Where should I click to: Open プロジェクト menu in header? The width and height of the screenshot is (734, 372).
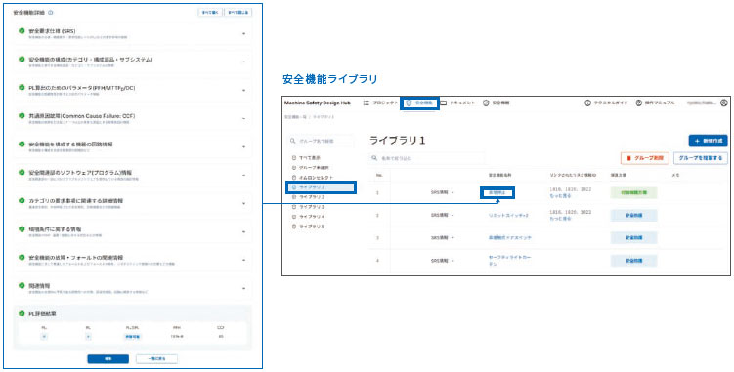(381, 103)
